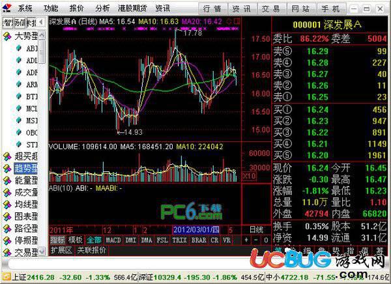Click the square icon beside the diamond icon
Viewport: 391px width, 284px height.
[x=237, y=21]
